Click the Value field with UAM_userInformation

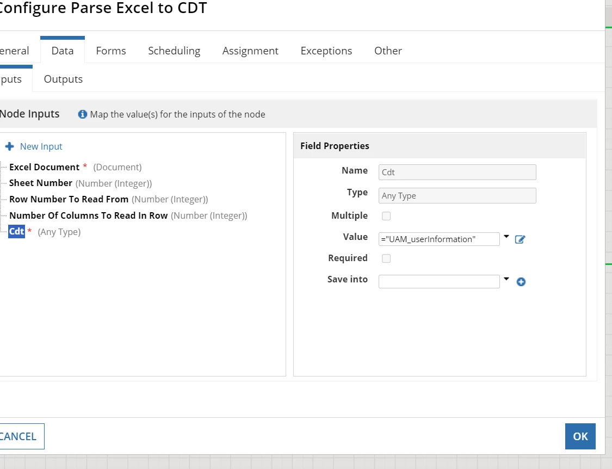[x=438, y=239]
